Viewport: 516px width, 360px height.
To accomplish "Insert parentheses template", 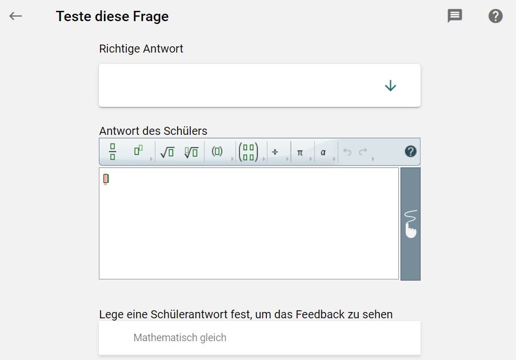I will tap(217, 152).
